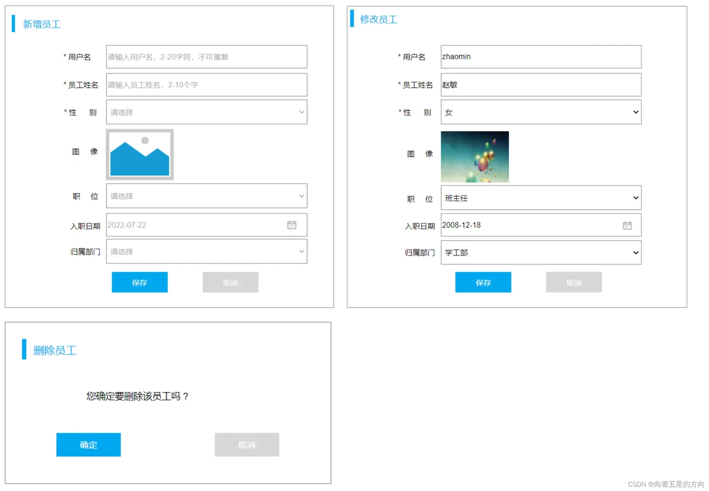The height and width of the screenshot is (491, 709).
Task: Focus the 用户名 input in 新增员工 form
Action: click(207, 57)
